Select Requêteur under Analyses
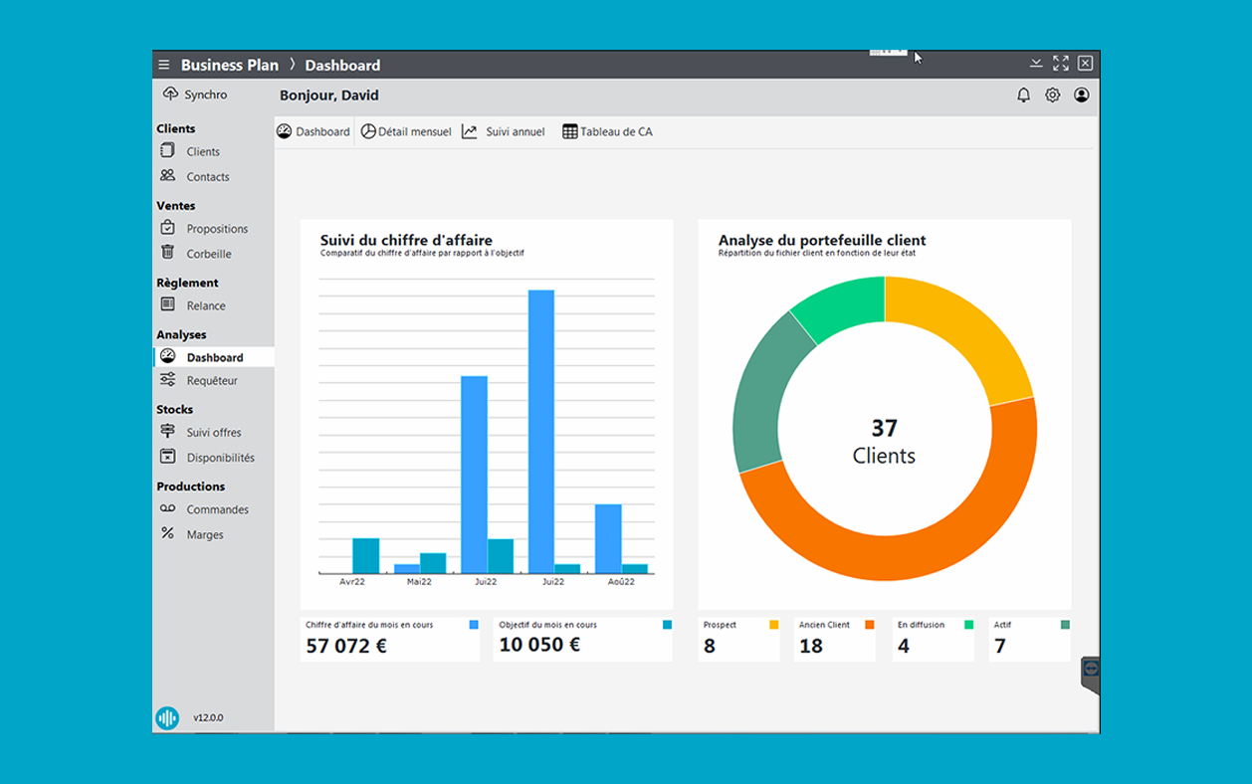 pos(214,380)
